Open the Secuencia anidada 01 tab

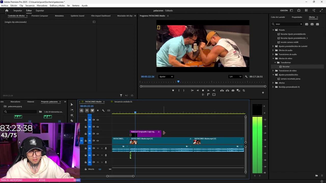pos(123,102)
